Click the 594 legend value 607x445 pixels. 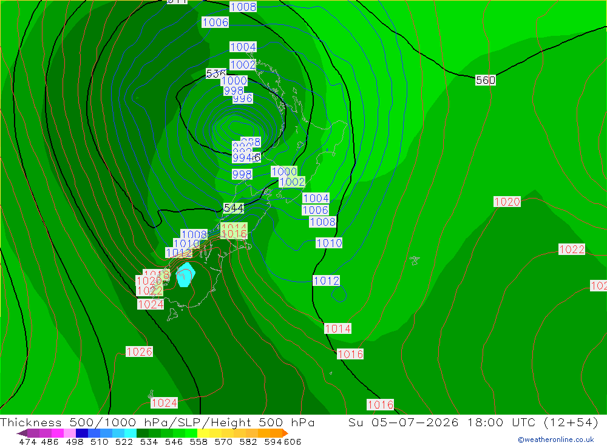pos(273,441)
